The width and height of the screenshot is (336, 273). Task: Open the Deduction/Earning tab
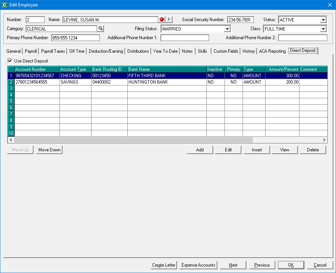point(106,51)
